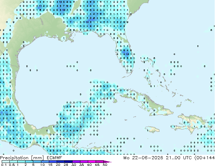Click the 'ECMWF' model label
This screenshot has height=166, width=215.
[55, 158]
